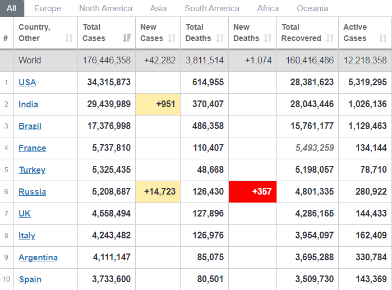Click Brazil total deaths 486,358
The height and width of the screenshot is (290, 392).
208,126
